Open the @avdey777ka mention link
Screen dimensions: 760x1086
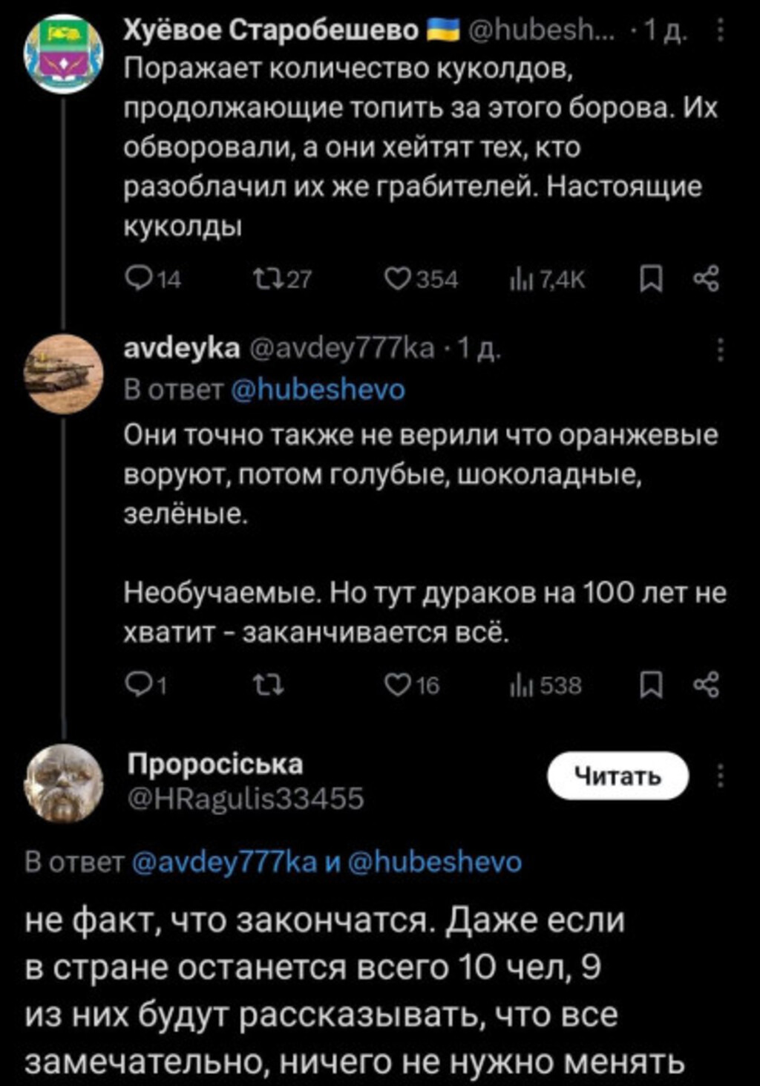coord(224,862)
